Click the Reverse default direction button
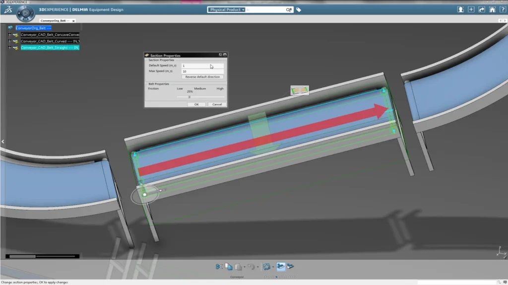Viewport: 508px width, 285px height. 202,77
